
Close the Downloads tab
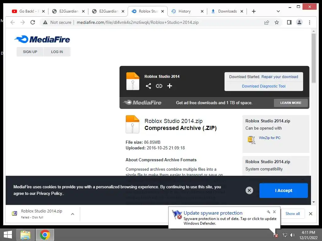242,11
